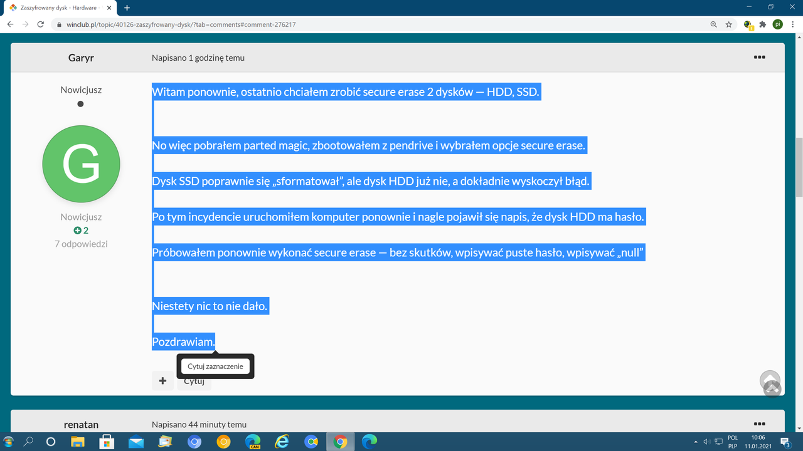Open renatan's profile link
The image size is (803, 451).
click(81, 425)
